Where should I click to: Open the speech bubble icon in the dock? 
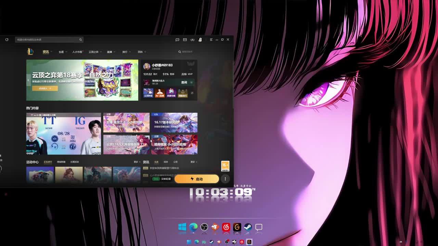259,227
